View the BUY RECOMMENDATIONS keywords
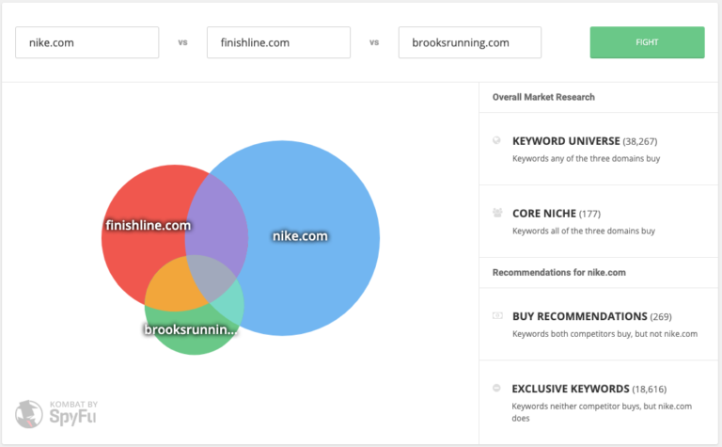The image size is (722, 447). pos(579,316)
